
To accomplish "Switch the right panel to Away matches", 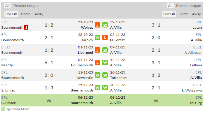I will pos(196,14).
